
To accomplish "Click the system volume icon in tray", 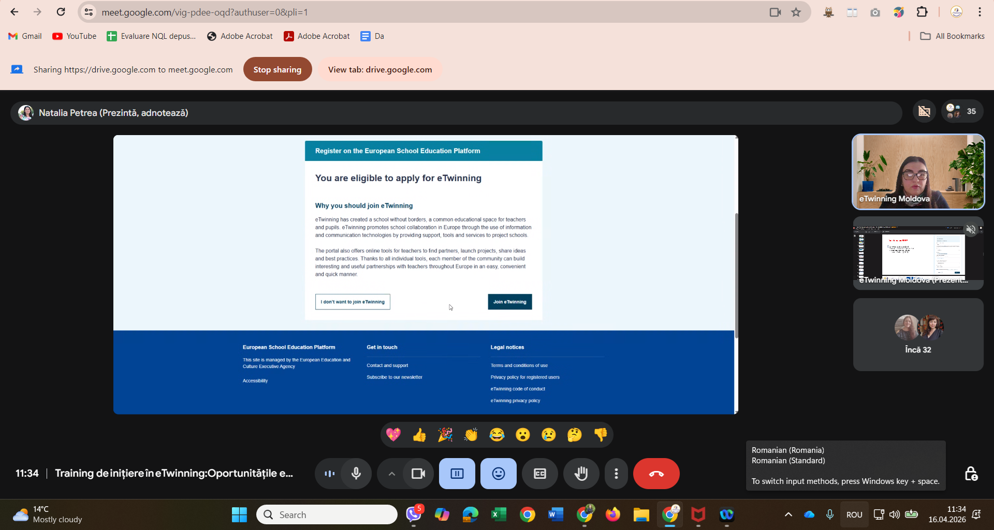I will pos(894,514).
